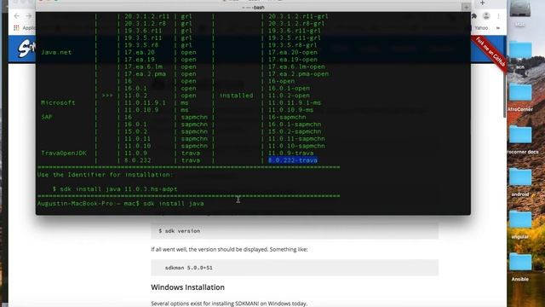Click the TravaOpenJDK vendor label
This screenshot has width=545, height=307.
(x=64, y=153)
